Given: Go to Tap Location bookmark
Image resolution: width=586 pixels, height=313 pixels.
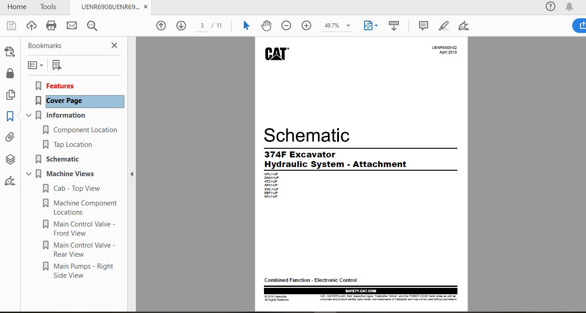Looking at the screenshot, I should [x=72, y=145].
